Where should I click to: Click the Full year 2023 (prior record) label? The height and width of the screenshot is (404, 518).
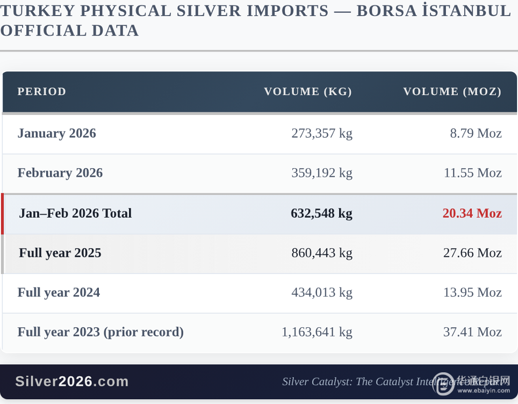(100, 332)
